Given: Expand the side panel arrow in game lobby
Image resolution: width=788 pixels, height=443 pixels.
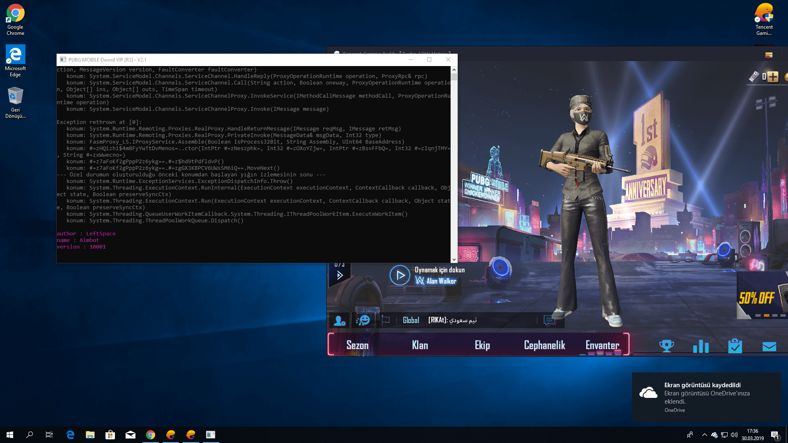Looking at the screenshot, I should (340, 275).
